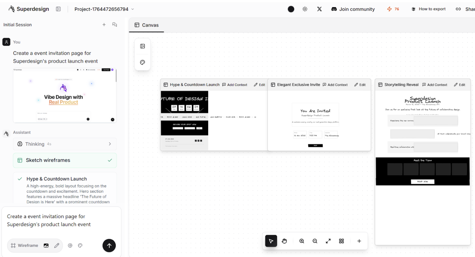Viewport: 475px width, 257px height.
Task: Select the cursor arrow tool on the bottom toolbar
Action: pos(271,241)
